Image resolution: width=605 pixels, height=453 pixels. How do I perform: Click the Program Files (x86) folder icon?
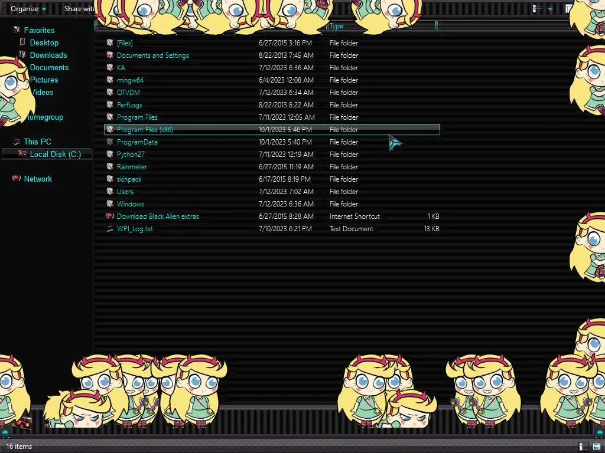pos(110,129)
